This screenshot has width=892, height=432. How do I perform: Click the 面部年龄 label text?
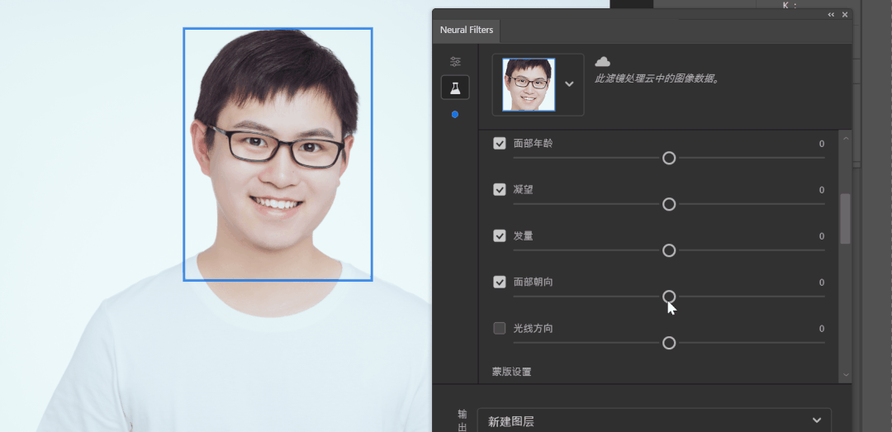(x=533, y=144)
